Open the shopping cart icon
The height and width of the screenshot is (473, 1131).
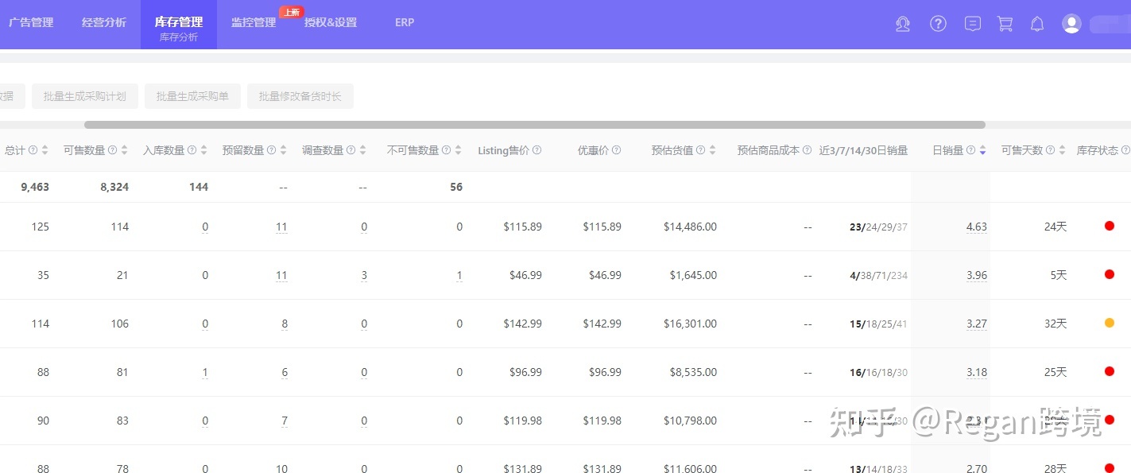point(1005,24)
